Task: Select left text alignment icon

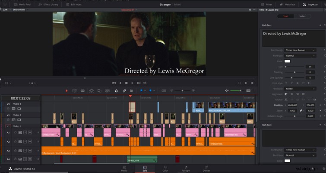Action: pyautogui.click(x=286, y=94)
